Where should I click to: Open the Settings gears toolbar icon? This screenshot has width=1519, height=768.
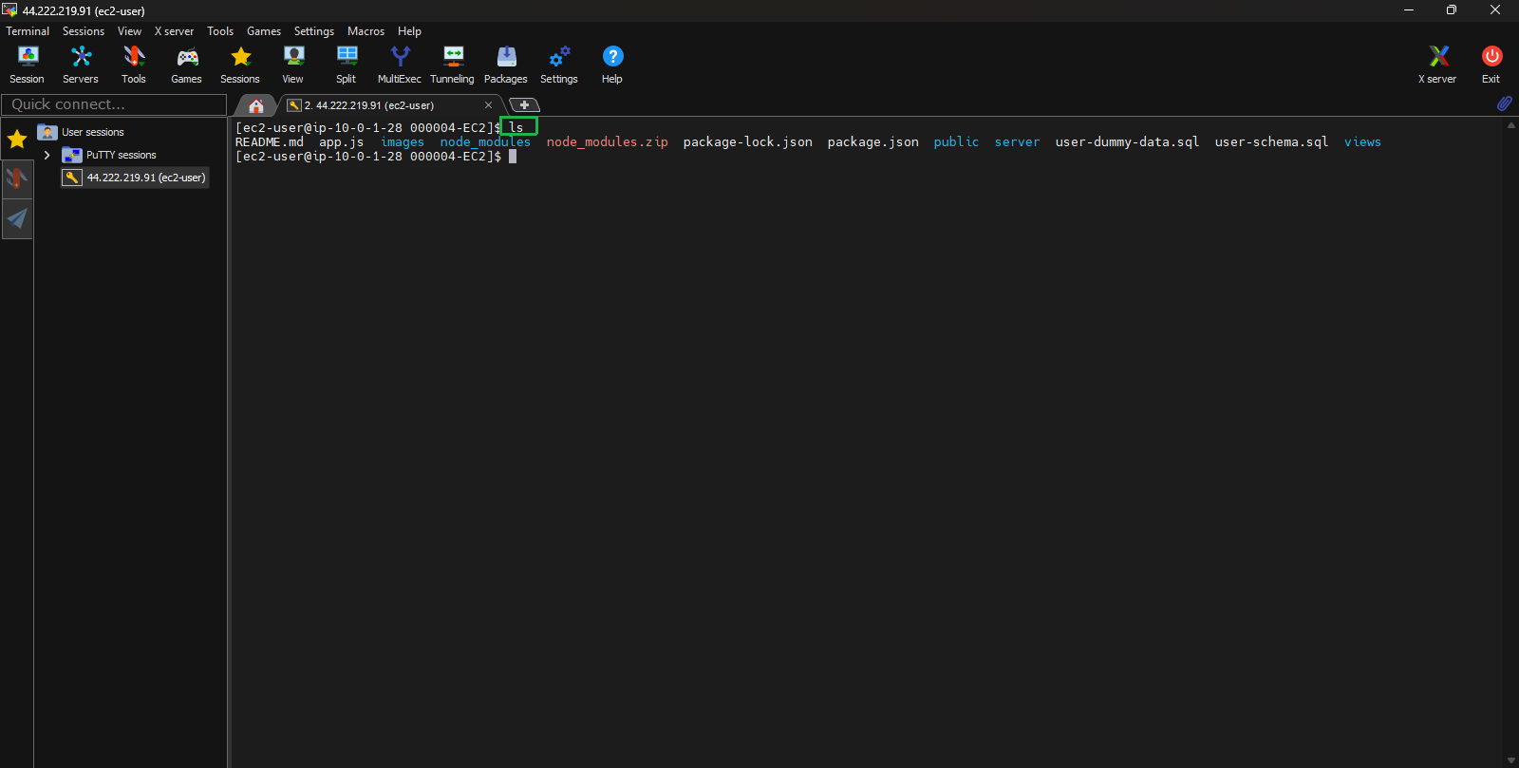point(559,65)
